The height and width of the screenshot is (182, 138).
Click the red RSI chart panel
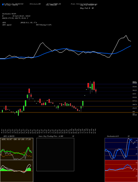pos(121,171)
